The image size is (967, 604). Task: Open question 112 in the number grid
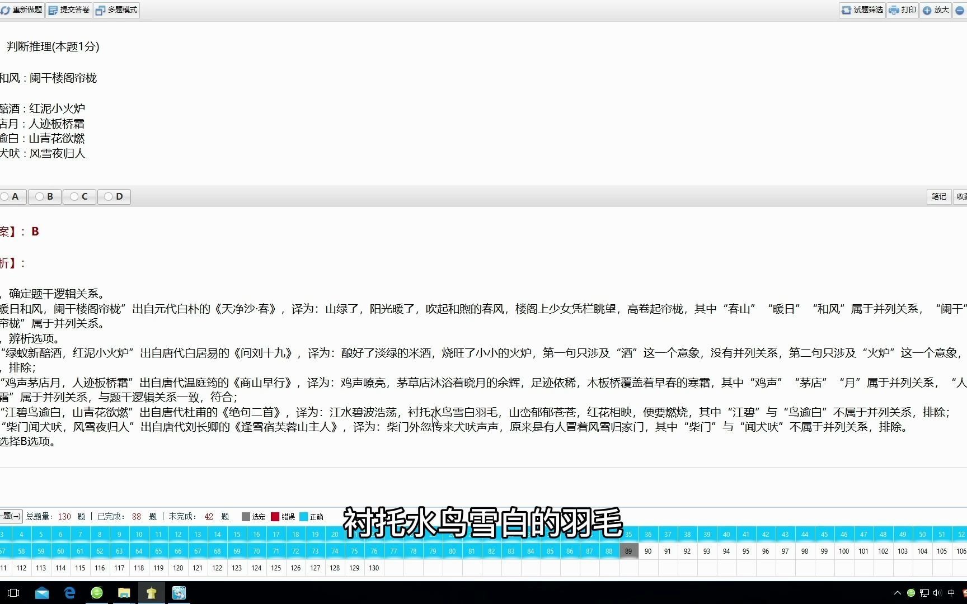coord(21,568)
